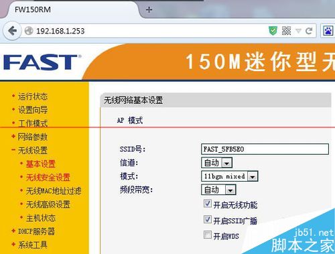Image resolution: width=335 pixels, height=254 pixels.
Task: Open 运行状态 in the sidebar
Action: pyautogui.click(x=33, y=97)
